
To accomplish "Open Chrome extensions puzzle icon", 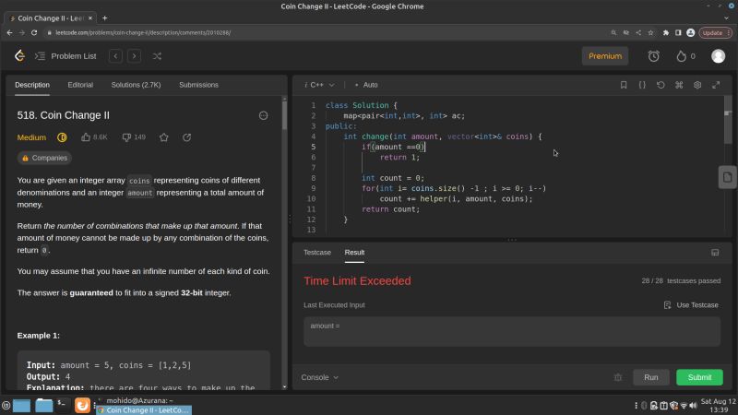I will 665,32.
